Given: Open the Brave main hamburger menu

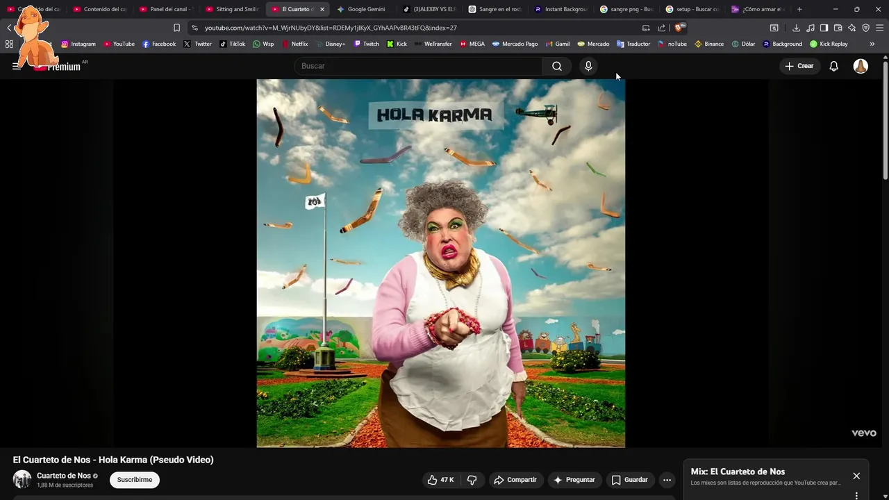Looking at the screenshot, I should click(879, 28).
